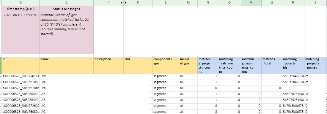Open filter for componentType column
The image size is (327, 114).
tap(176, 60)
